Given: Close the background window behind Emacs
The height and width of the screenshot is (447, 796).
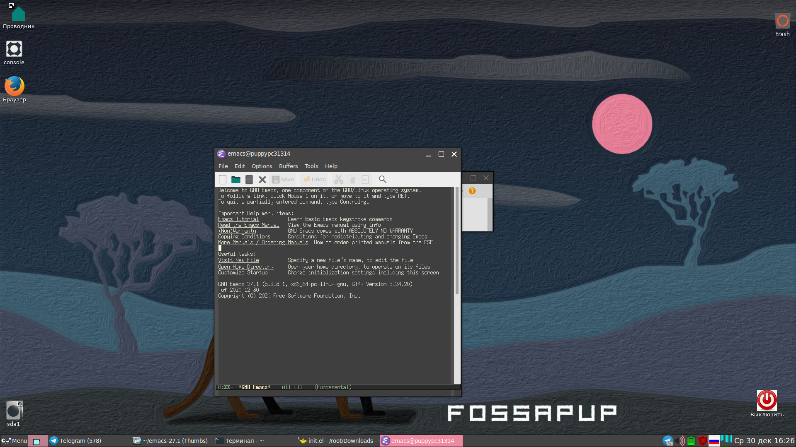Looking at the screenshot, I should [486, 178].
